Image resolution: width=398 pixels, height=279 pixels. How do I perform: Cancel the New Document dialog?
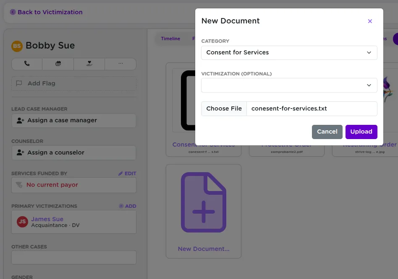(327, 132)
